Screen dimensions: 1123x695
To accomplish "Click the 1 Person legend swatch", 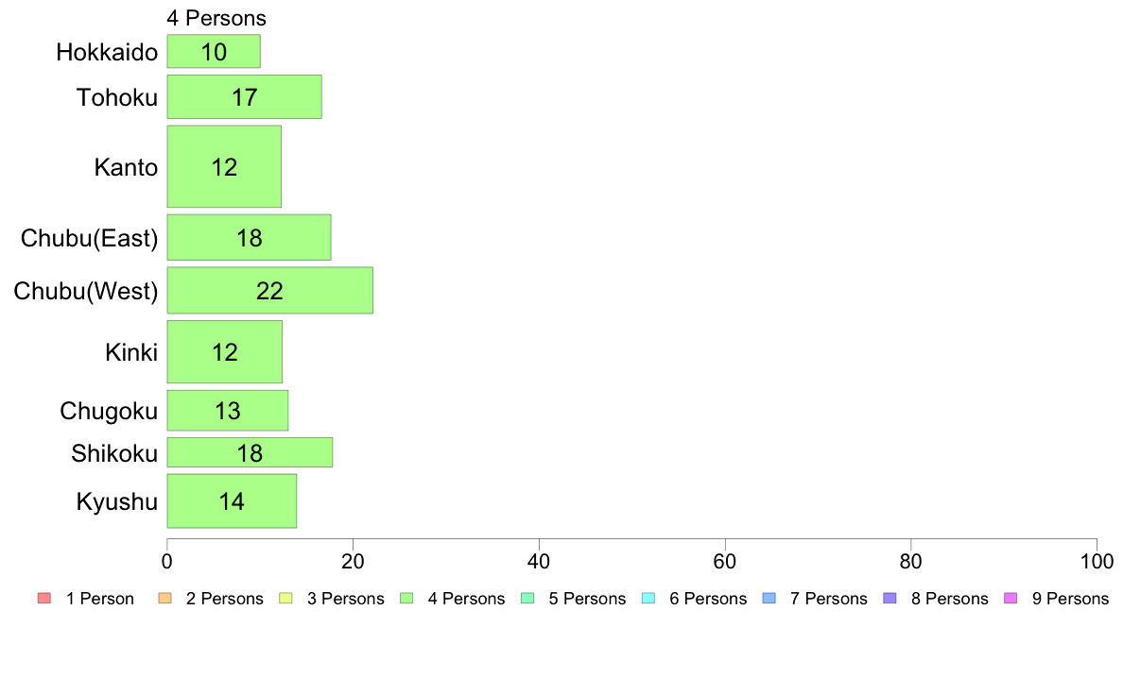I will click(x=44, y=599).
